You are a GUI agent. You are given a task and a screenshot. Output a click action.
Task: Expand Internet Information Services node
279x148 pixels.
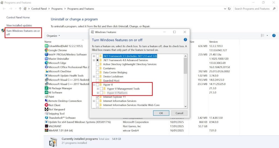[94, 101]
